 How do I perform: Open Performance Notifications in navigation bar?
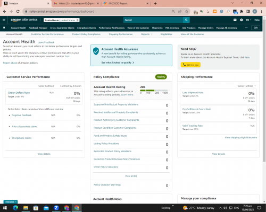[112, 28]
